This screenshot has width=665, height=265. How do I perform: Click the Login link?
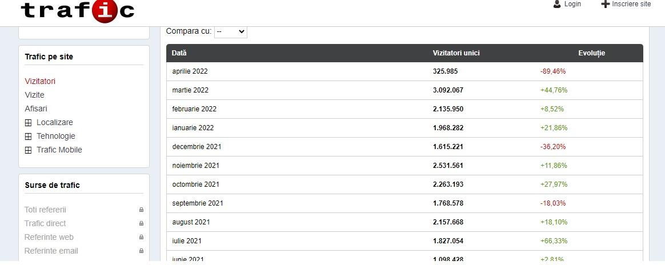(x=572, y=4)
